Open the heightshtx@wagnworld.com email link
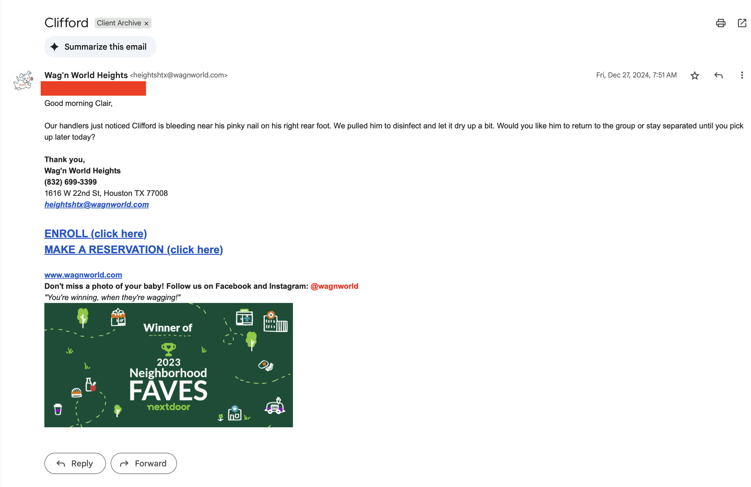This screenshot has height=487, width=751. click(96, 205)
